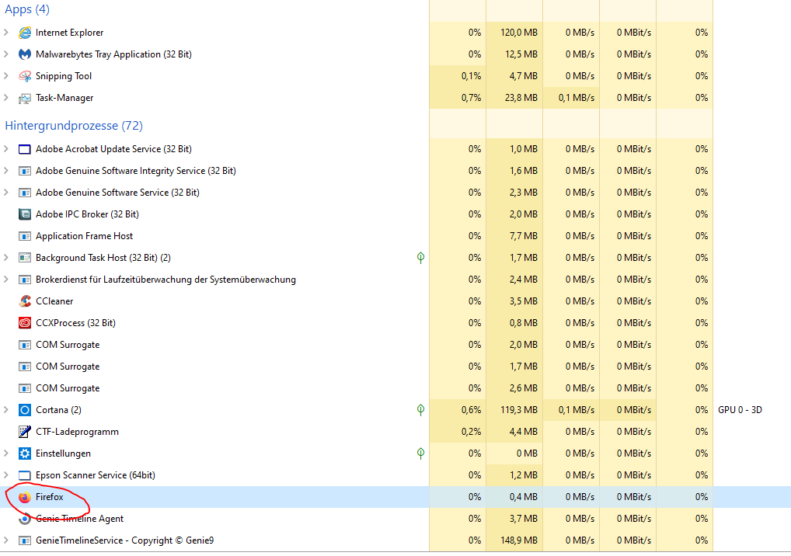Select the Genie Timeline Agent row

395,519
